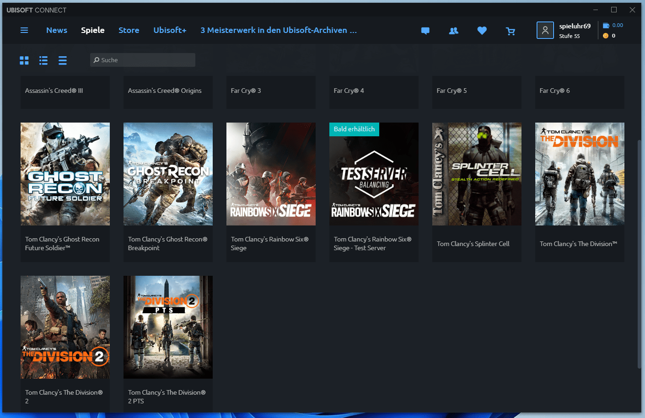The height and width of the screenshot is (418, 645).
Task: Open the Ubisoft+ tab
Action: [170, 30]
